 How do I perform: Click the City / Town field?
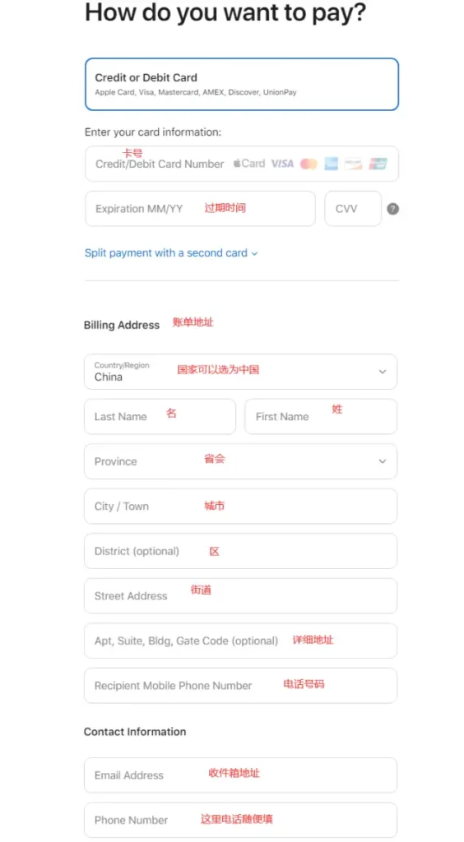[x=240, y=506]
